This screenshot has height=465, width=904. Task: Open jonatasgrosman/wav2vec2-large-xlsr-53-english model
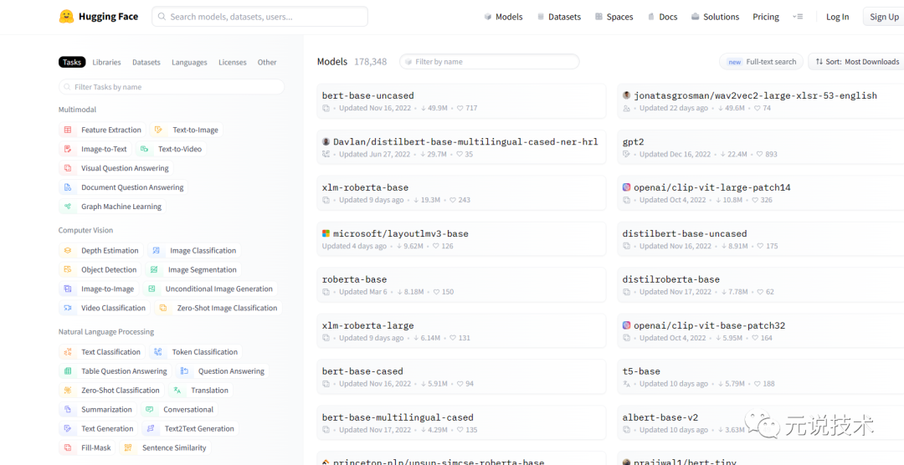click(x=761, y=101)
